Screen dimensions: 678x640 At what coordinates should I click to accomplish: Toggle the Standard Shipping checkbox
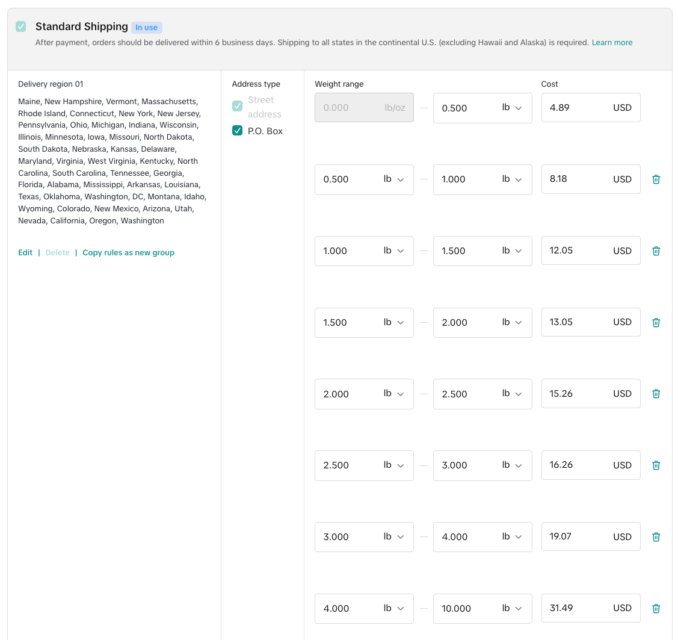[x=20, y=26]
